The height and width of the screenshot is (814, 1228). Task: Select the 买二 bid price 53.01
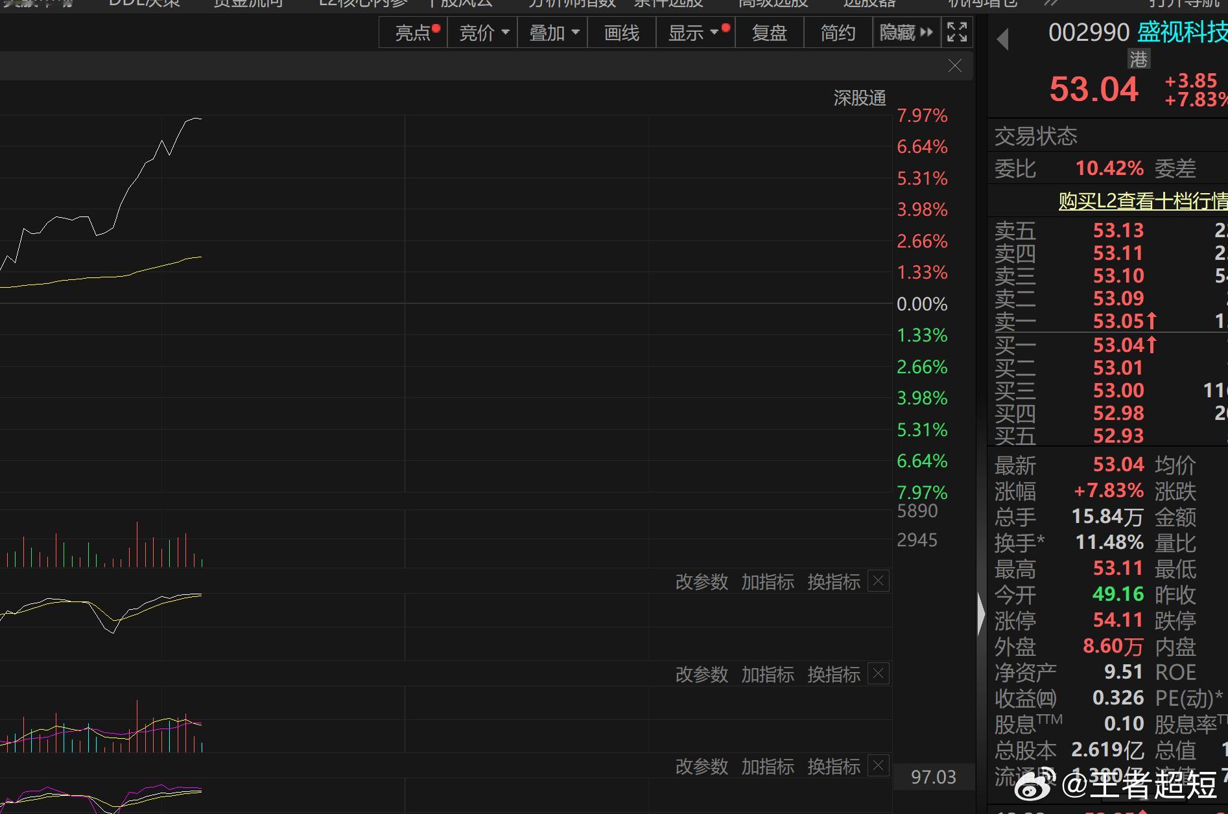point(1118,367)
